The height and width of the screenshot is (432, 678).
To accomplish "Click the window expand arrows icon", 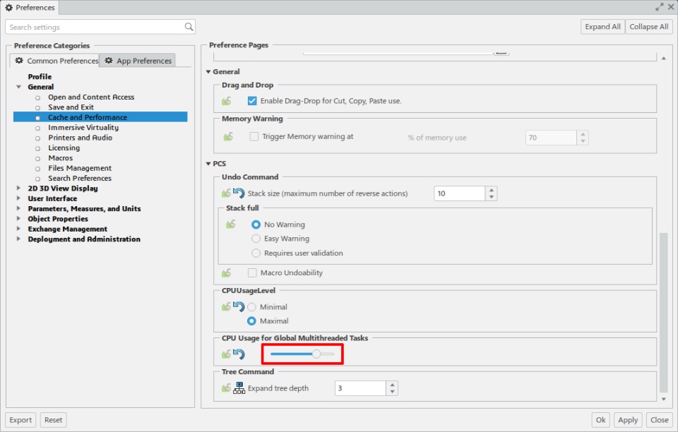I will (x=659, y=7).
